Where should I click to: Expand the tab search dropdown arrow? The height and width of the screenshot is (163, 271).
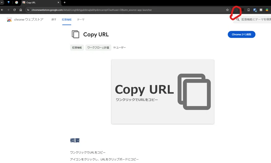click(x=2, y=2)
